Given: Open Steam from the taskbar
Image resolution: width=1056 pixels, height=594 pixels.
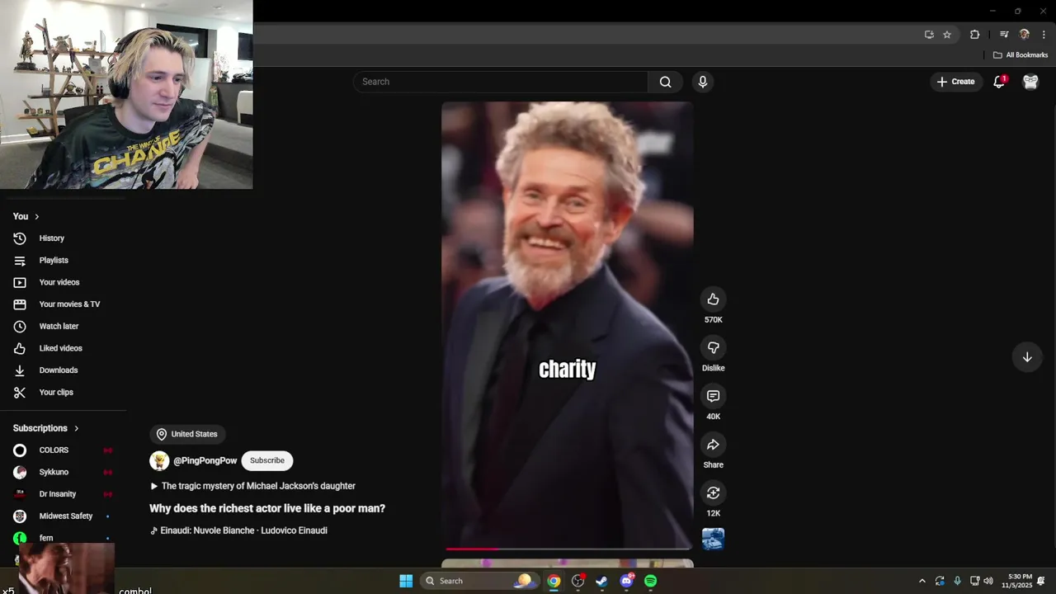Looking at the screenshot, I should pyautogui.click(x=602, y=581).
